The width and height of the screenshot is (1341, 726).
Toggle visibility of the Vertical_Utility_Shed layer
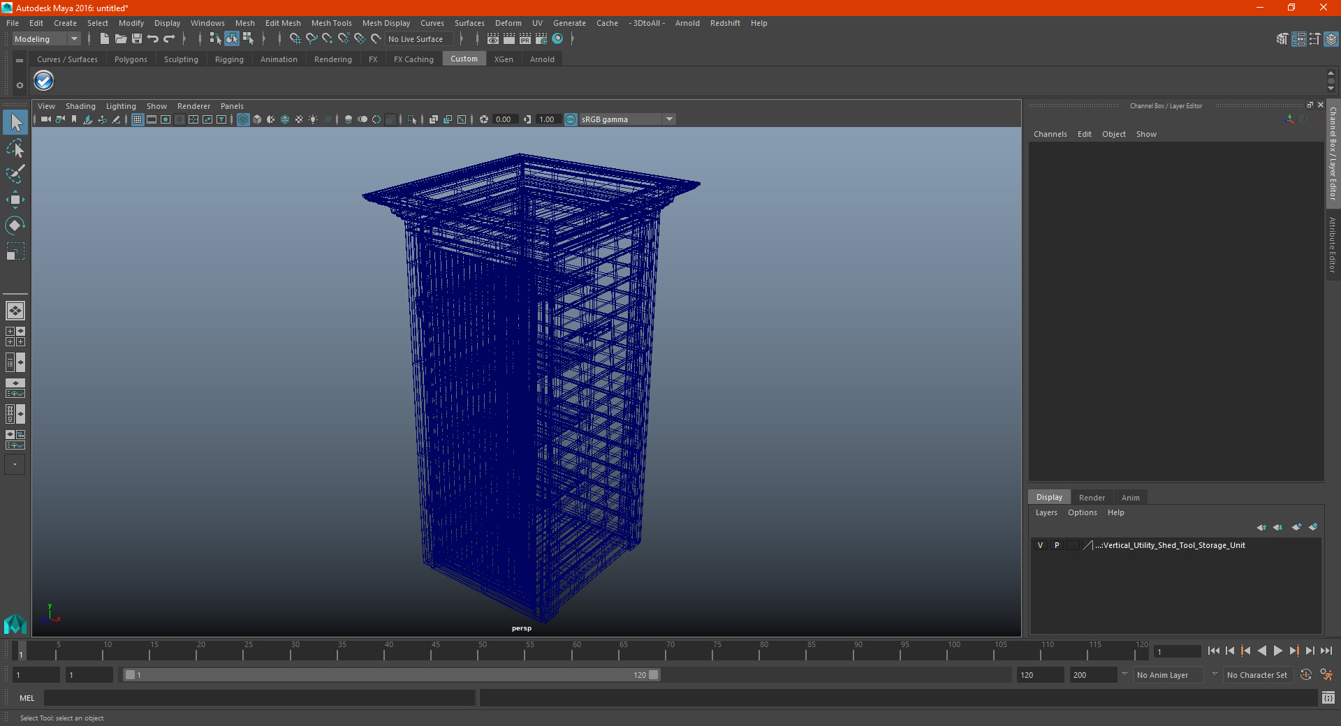1040,545
